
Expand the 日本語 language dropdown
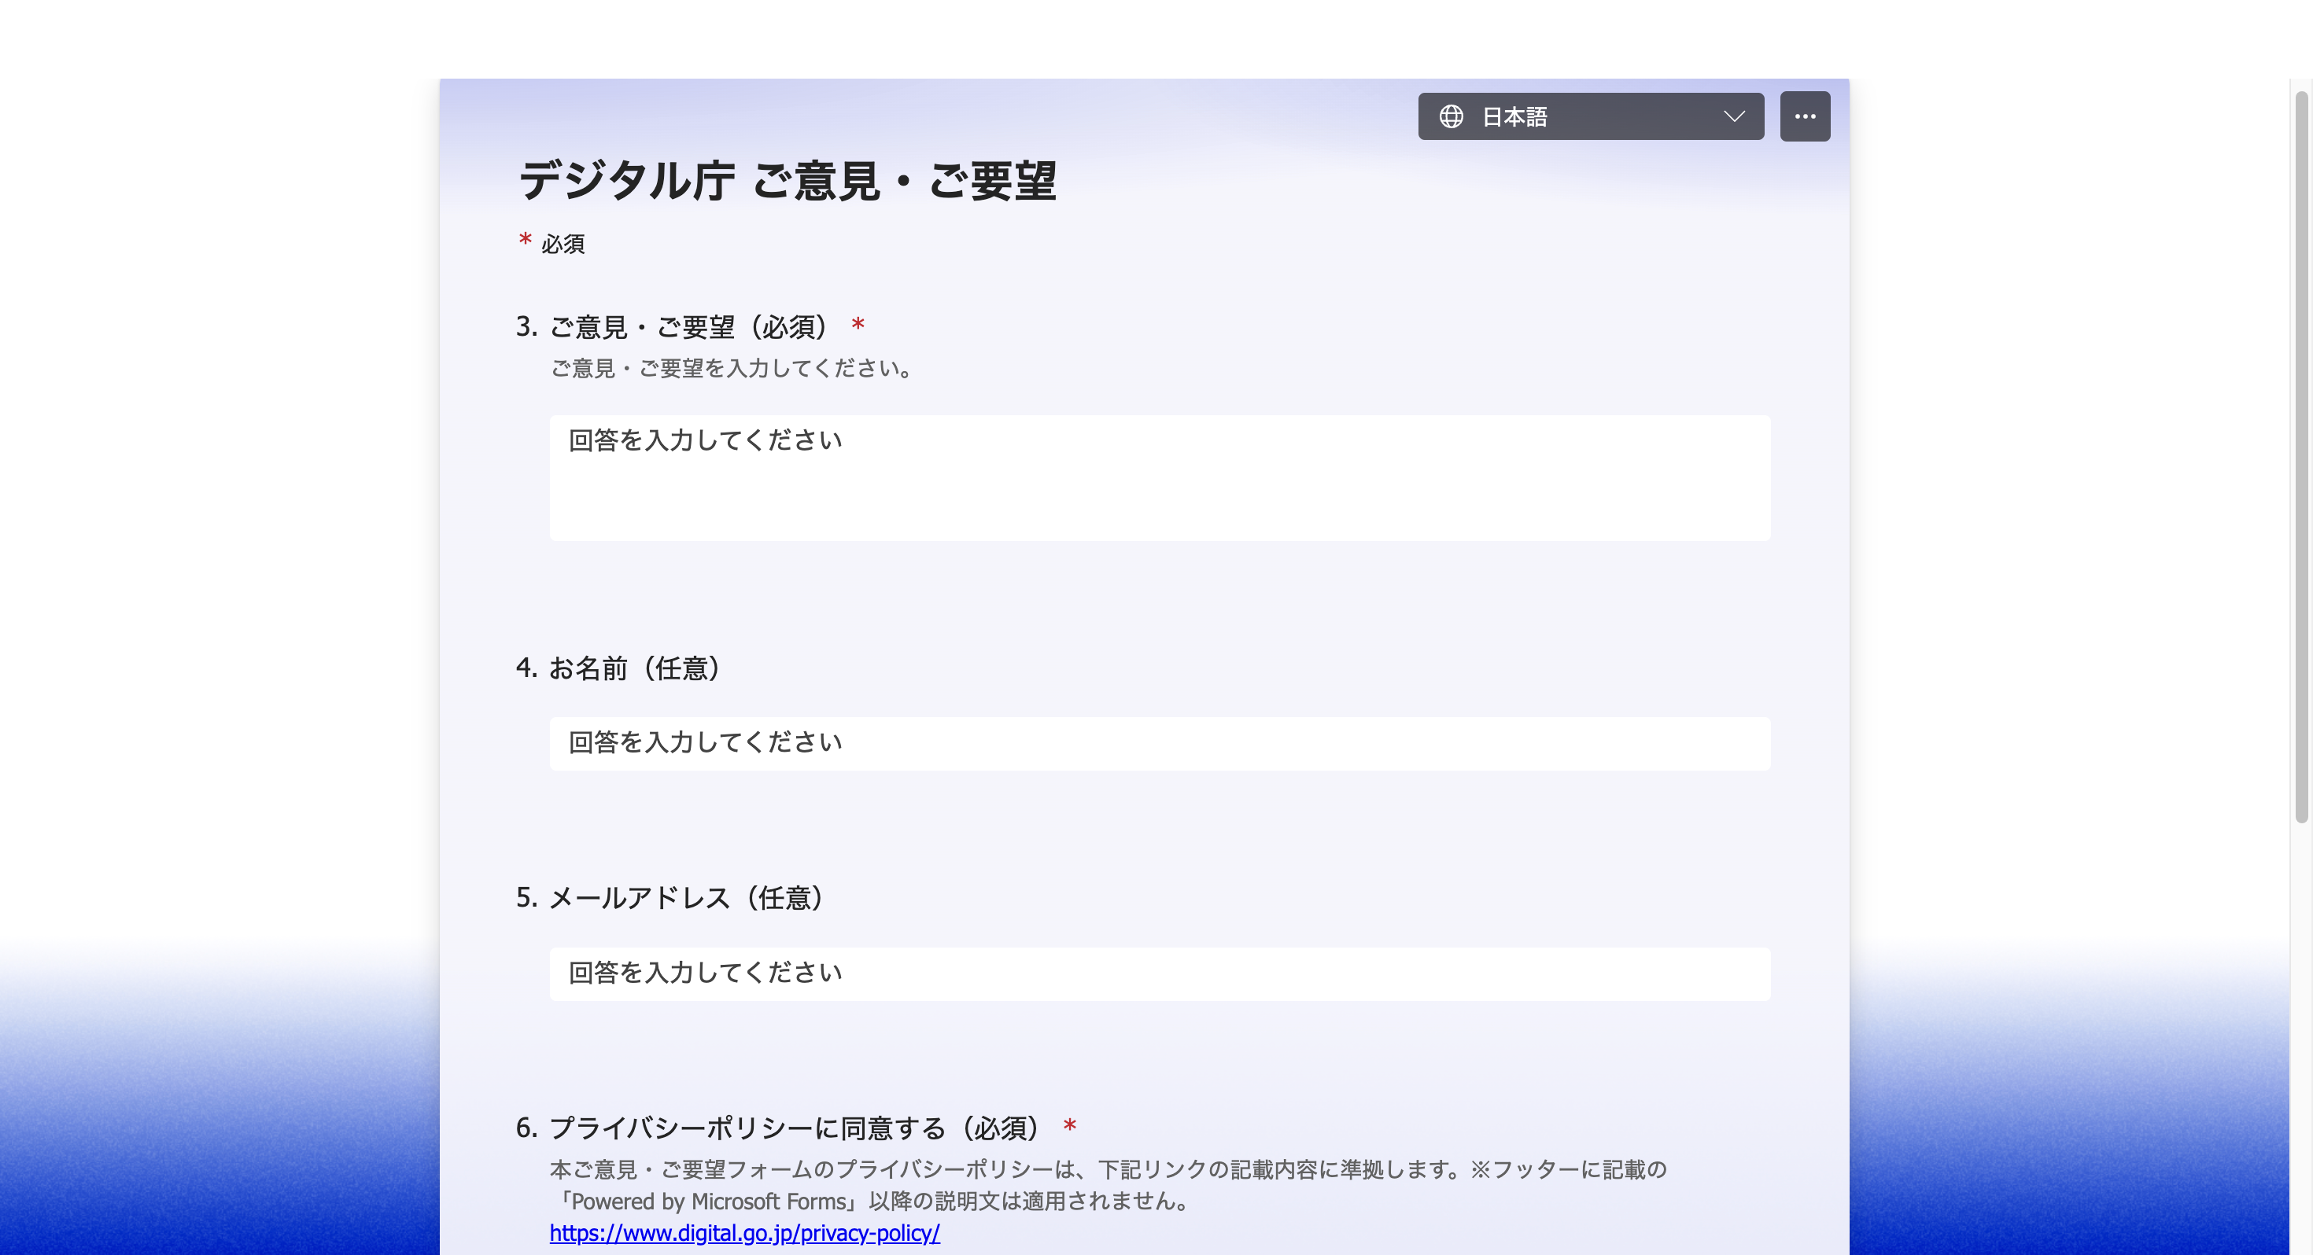pyautogui.click(x=1589, y=116)
